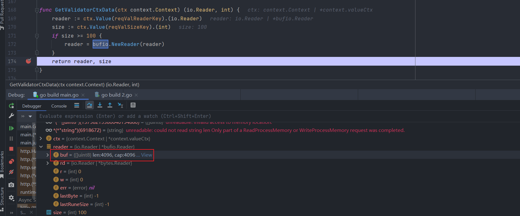
Task: Open the Bookmarks tool window
Action: point(2,164)
